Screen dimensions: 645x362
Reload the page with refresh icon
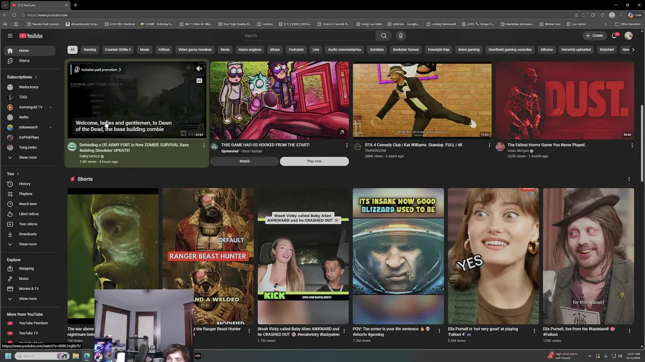(x=14, y=15)
